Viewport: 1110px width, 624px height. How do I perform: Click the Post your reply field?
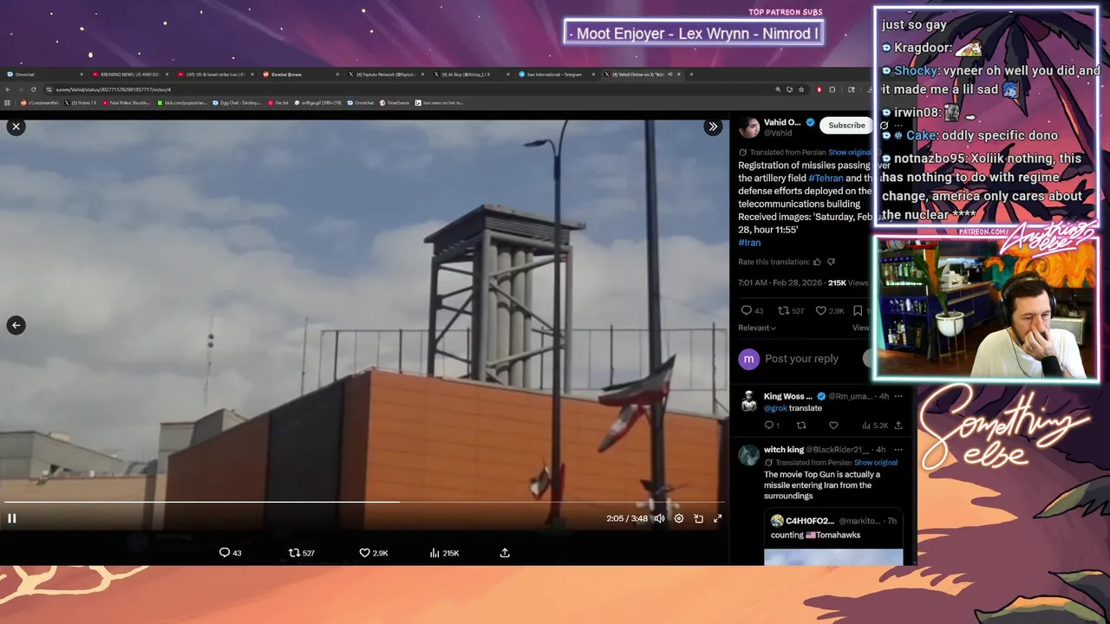point(801,359)
